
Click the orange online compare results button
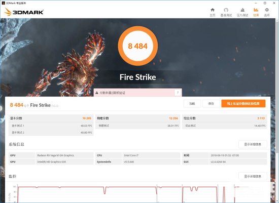[x=243, y=104]
